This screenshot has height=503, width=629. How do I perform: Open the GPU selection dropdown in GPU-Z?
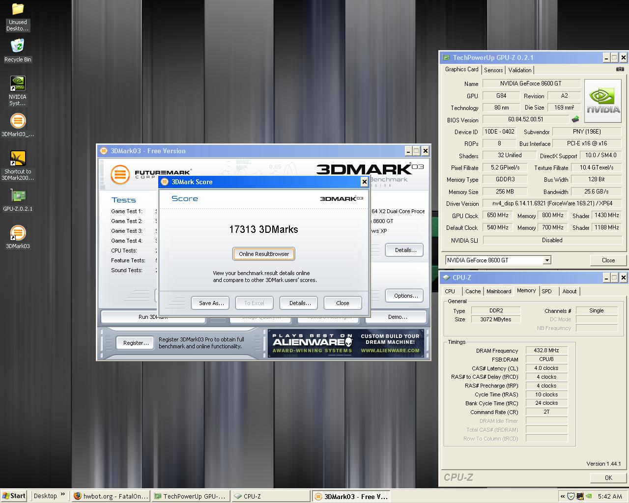pyautogui.click(x=547, y=260)
